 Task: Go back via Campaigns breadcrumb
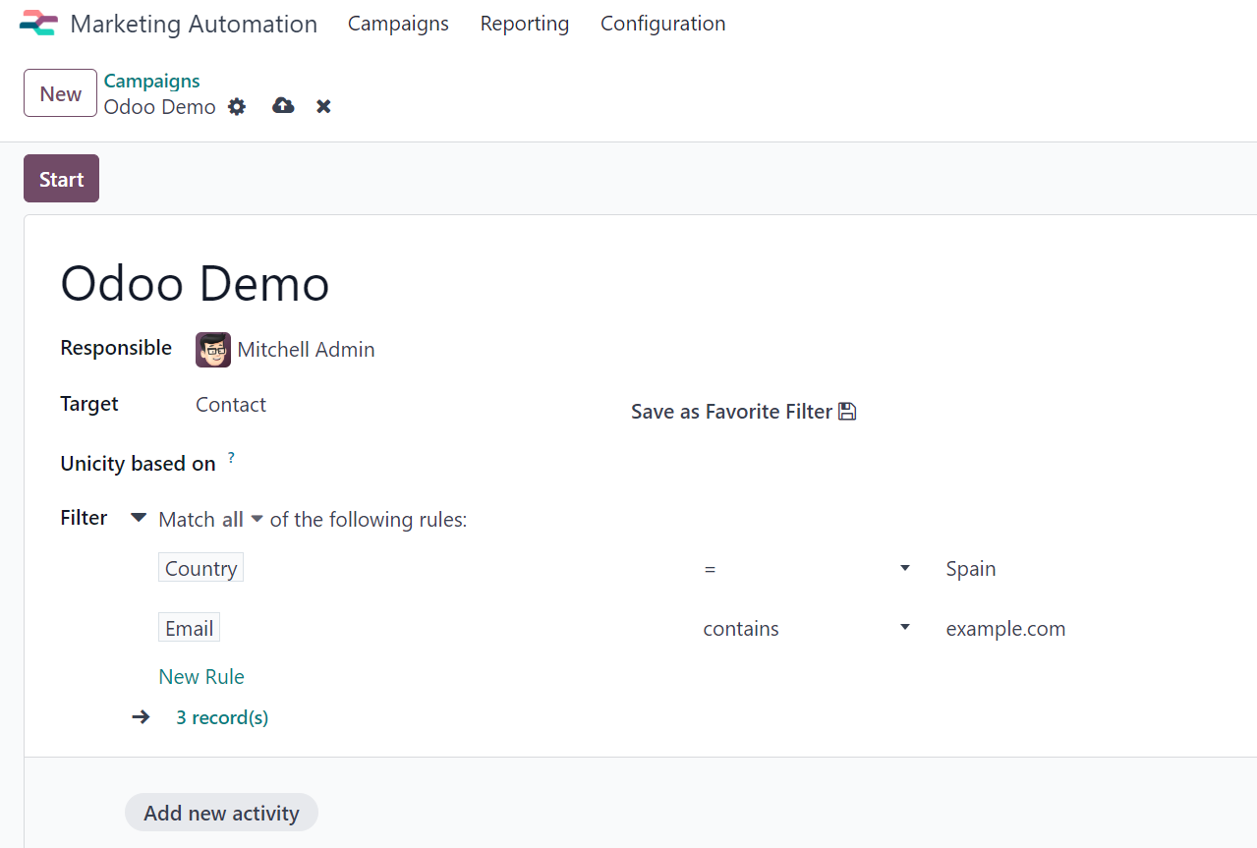tap(152, 82)
